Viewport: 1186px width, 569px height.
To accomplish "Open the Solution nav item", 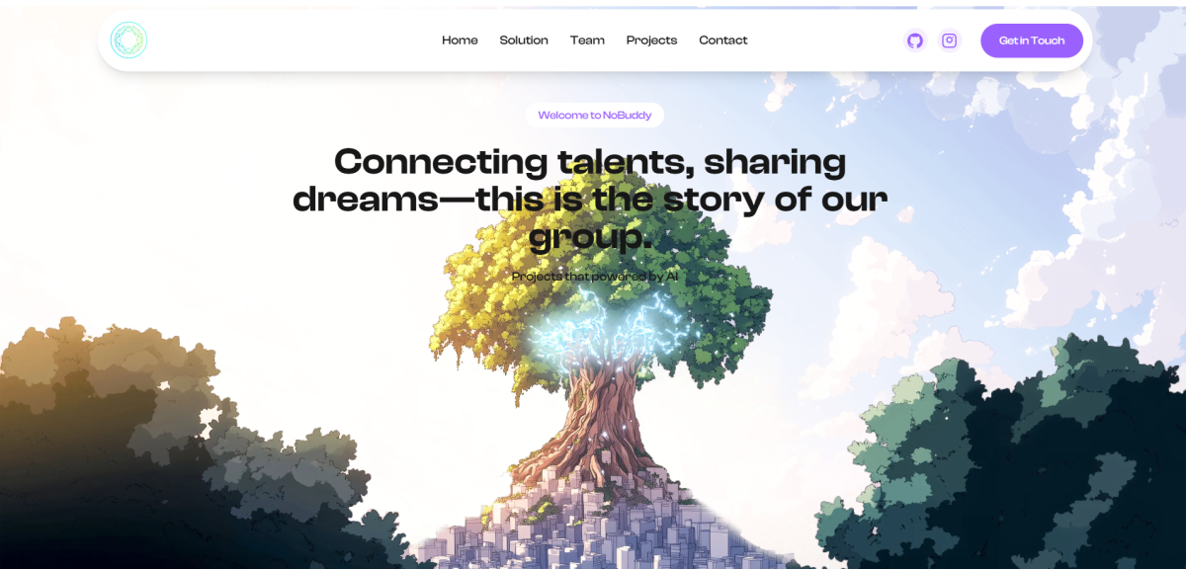I will [x=524, y=41].
